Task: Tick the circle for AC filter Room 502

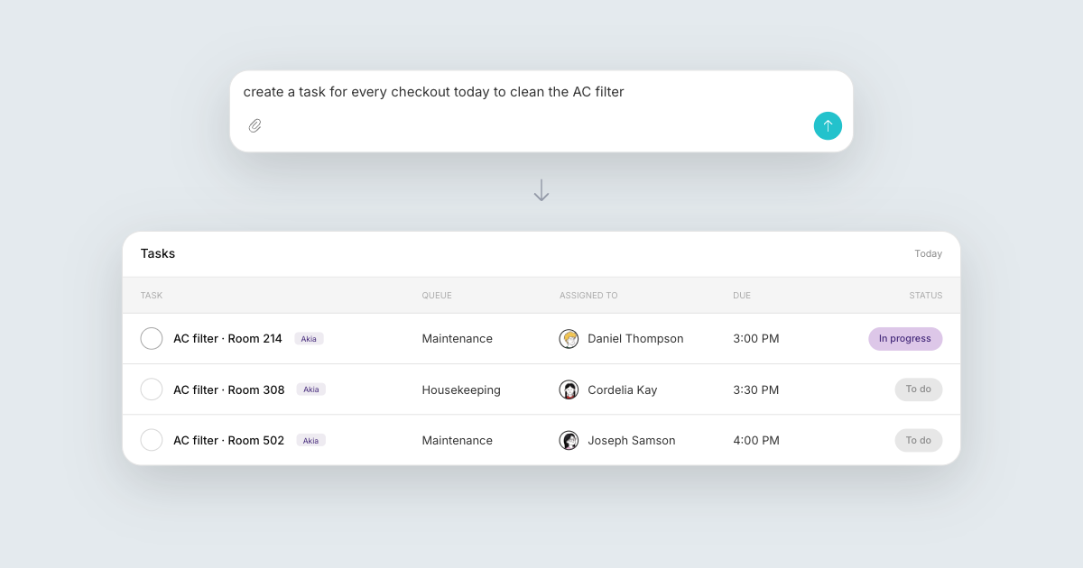Action: pyautogui.click(x=152, y=440)
